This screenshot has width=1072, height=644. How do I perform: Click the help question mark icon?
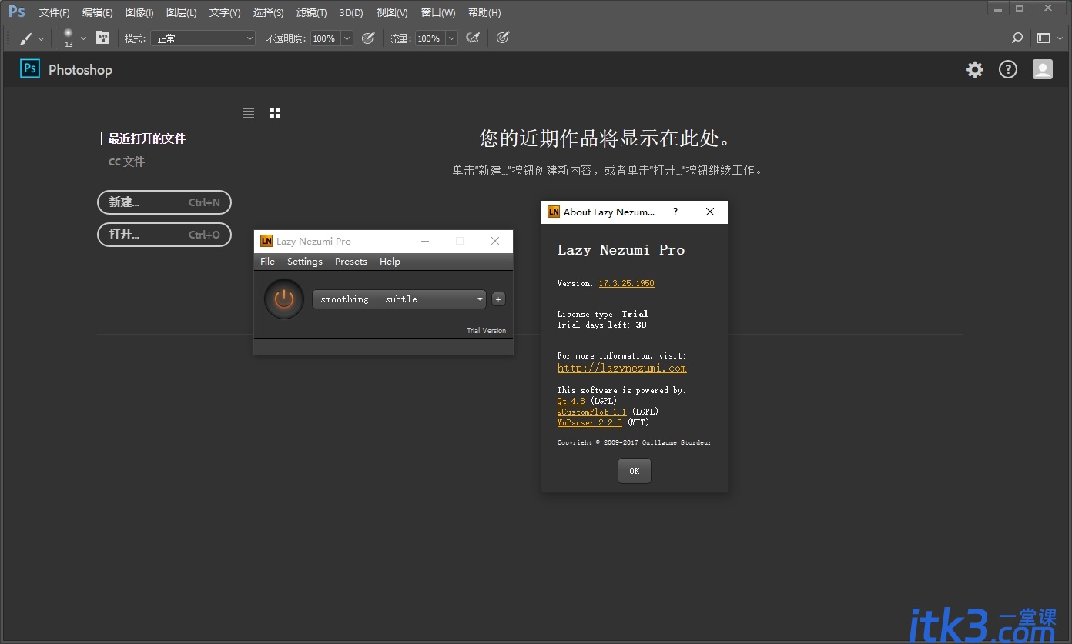(1008, 69)
